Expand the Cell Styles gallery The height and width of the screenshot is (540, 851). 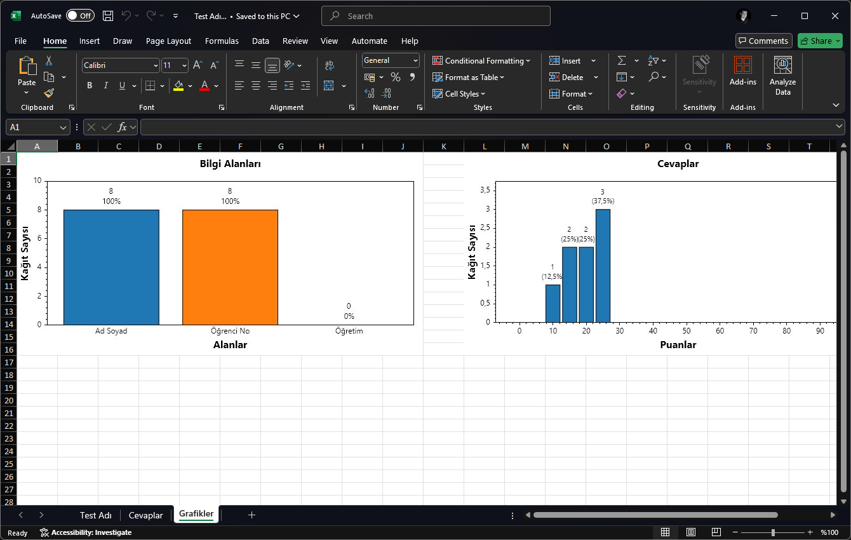click(459, 93)
